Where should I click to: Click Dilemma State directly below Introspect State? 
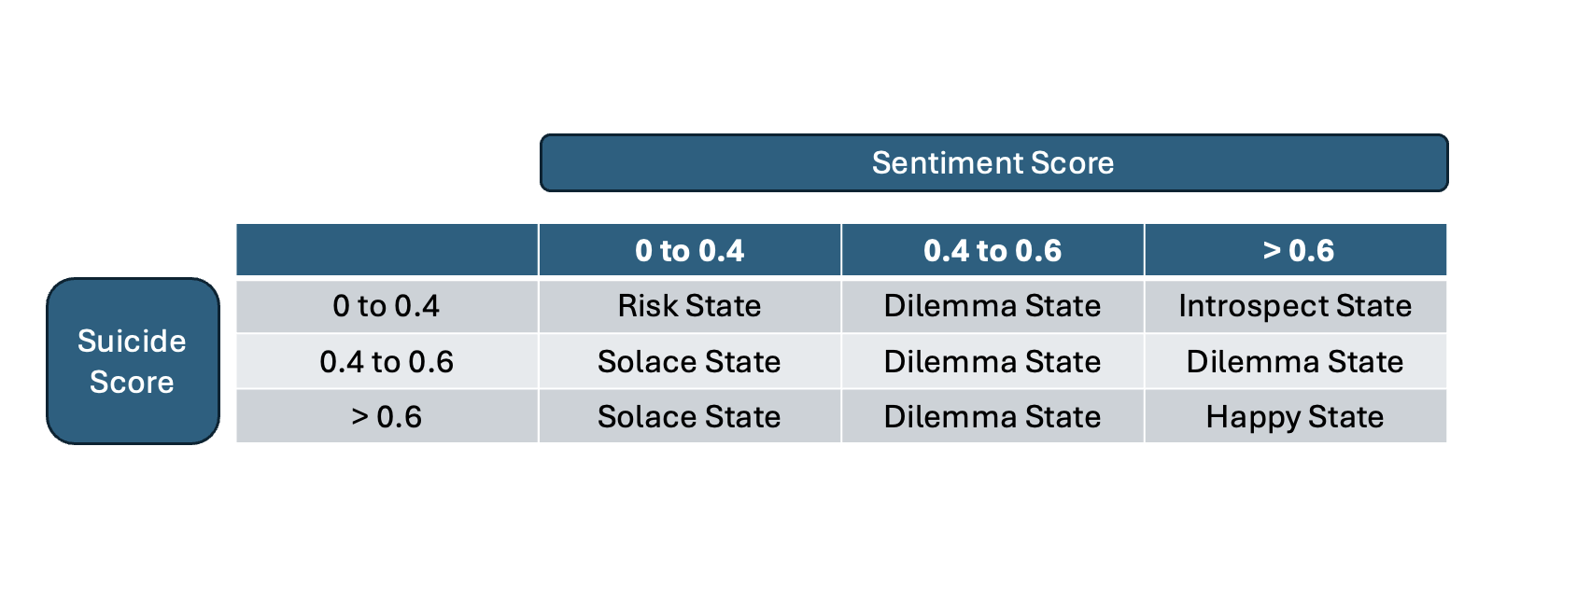tap(1295, 362)
